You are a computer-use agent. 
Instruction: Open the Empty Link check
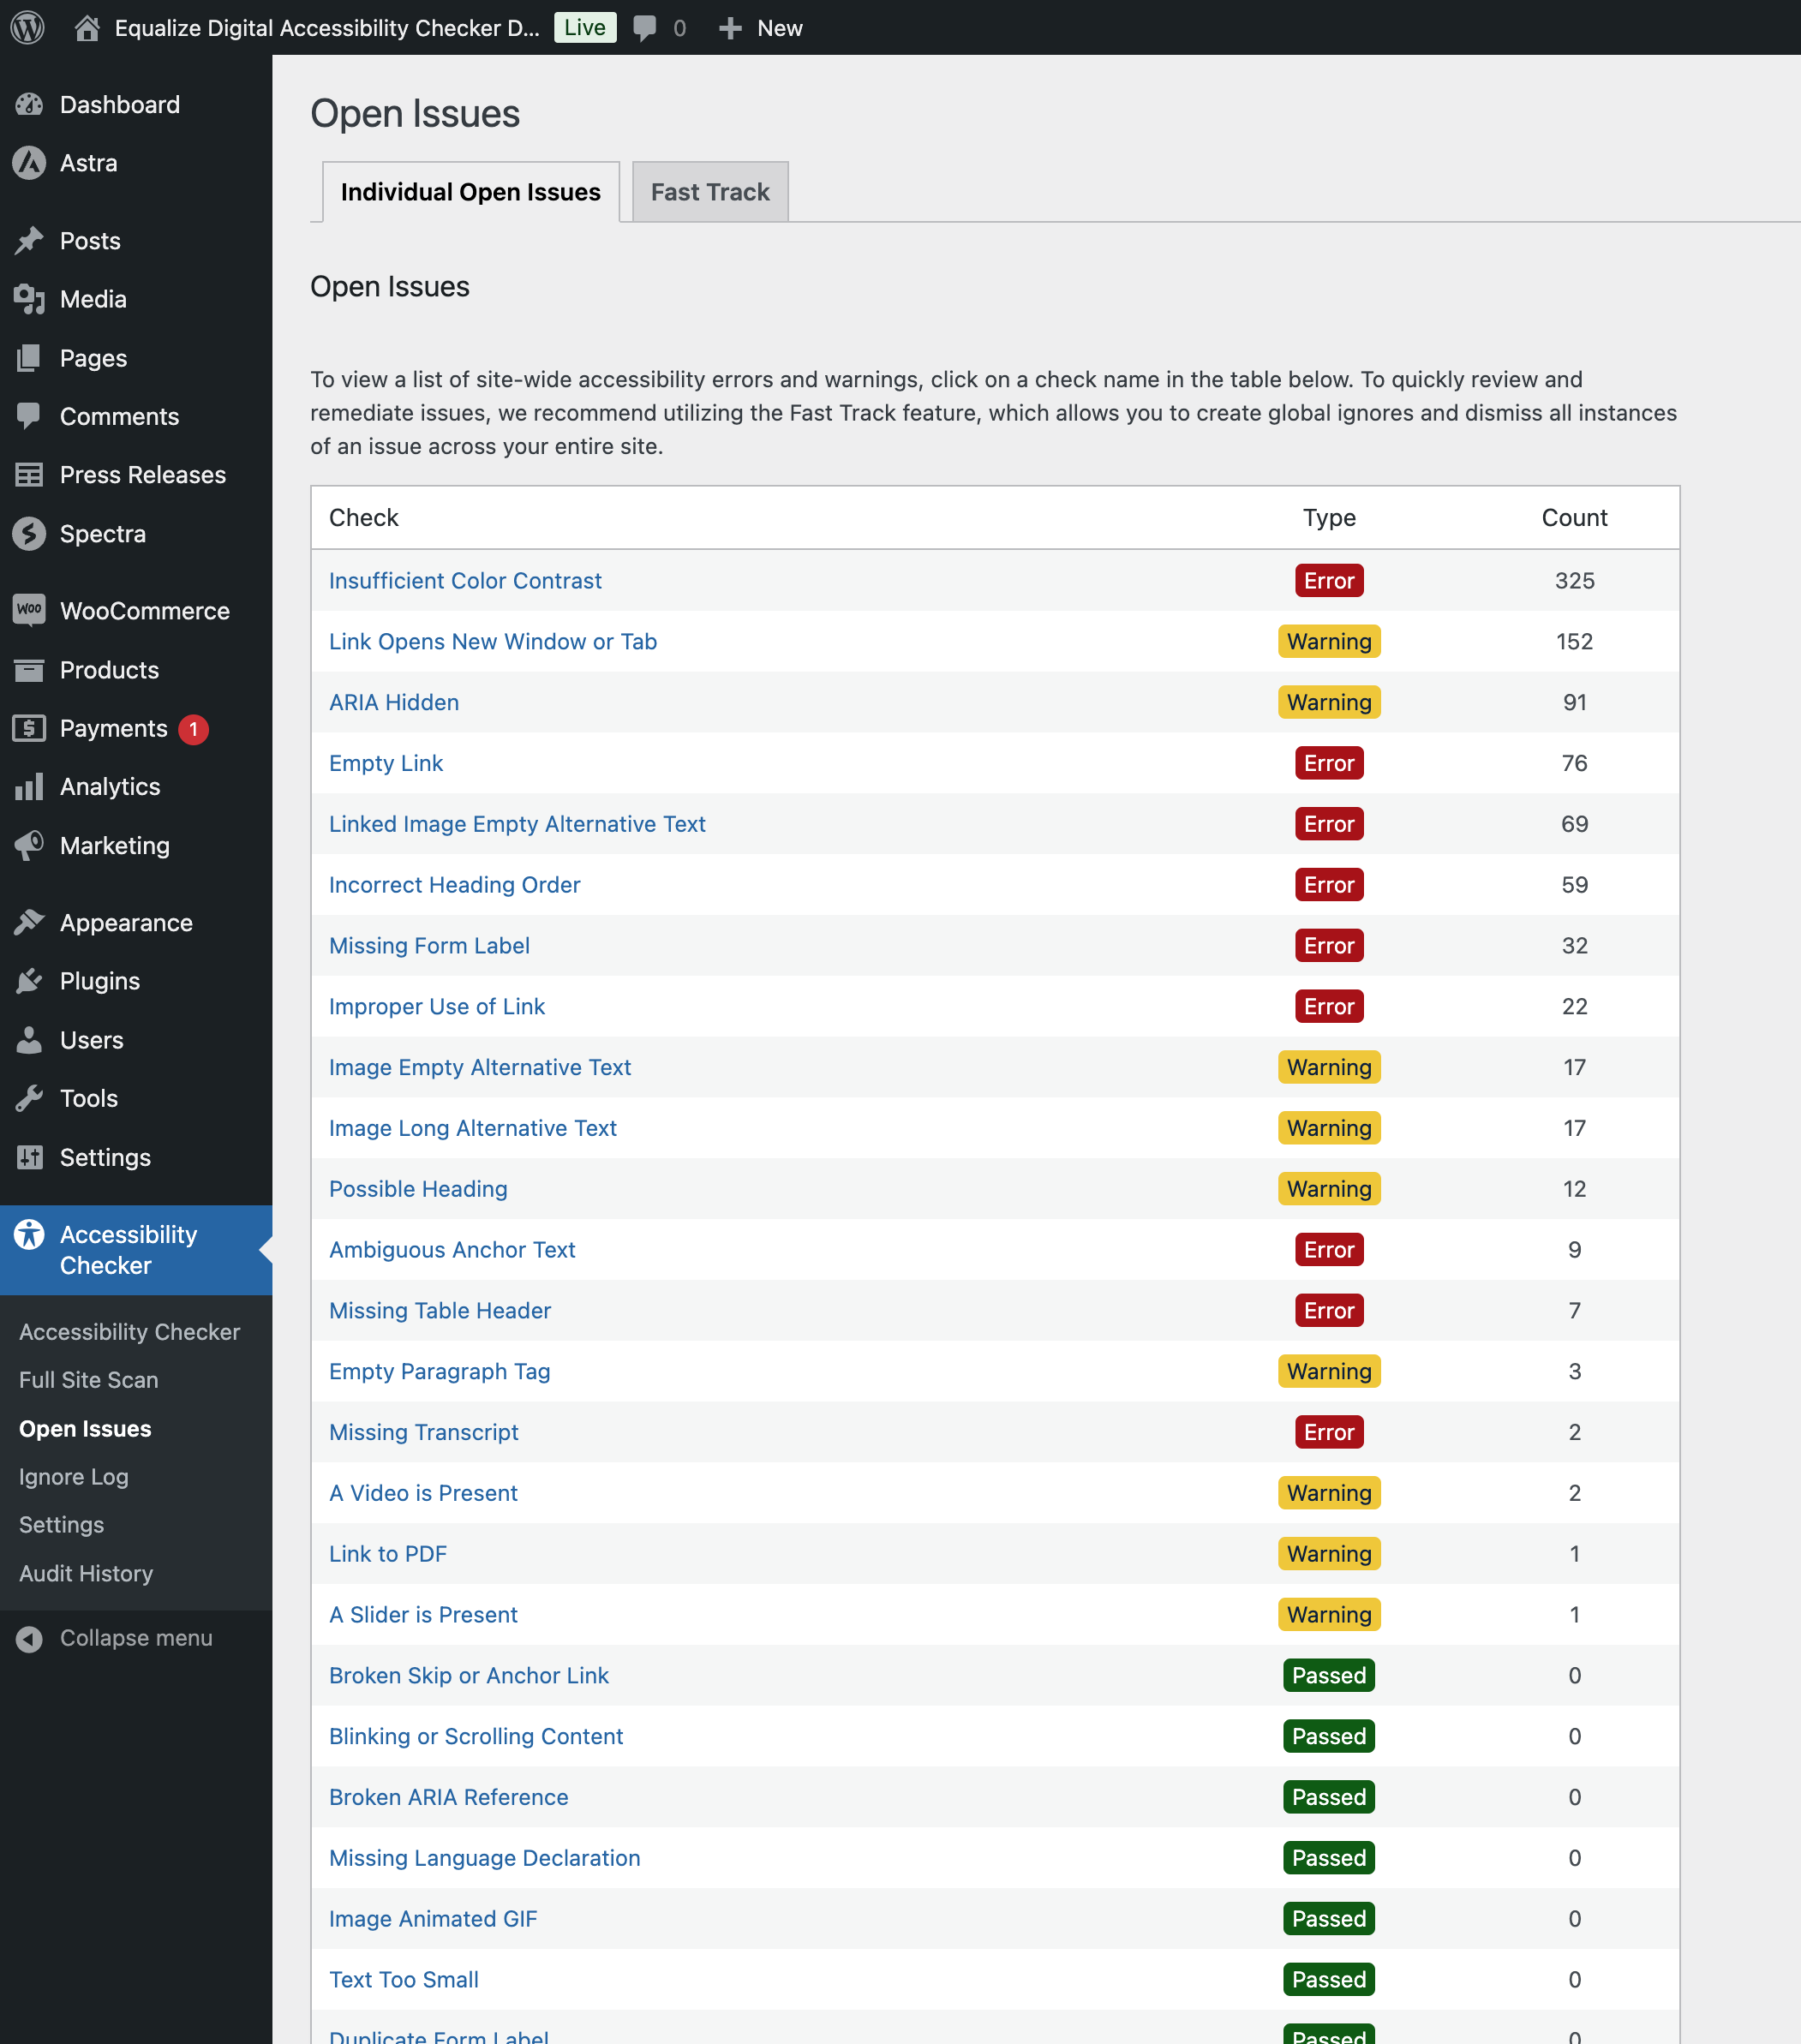pos(386,764)
